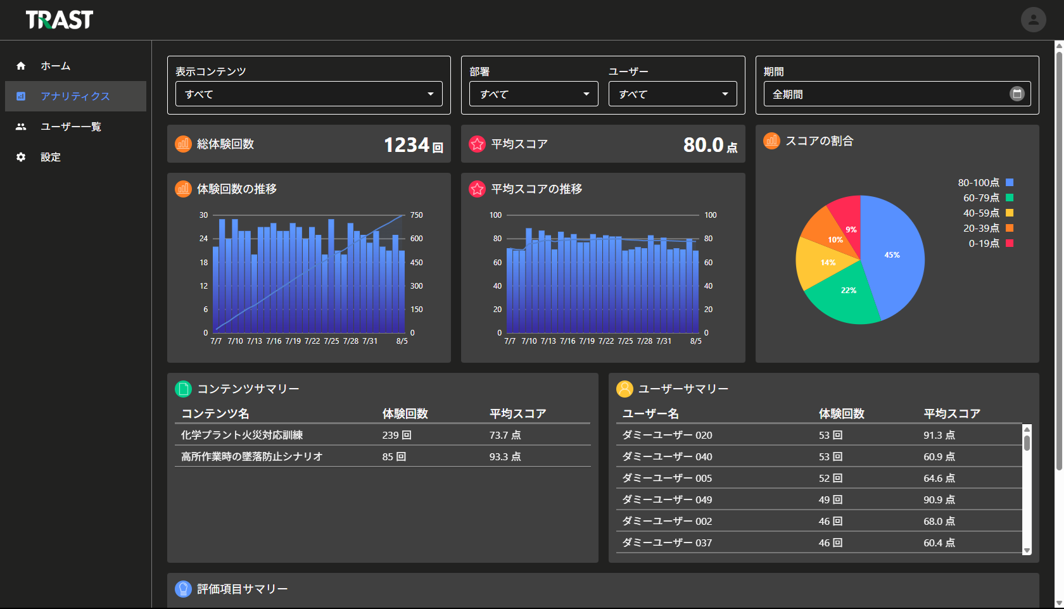This screenshot has height=609, width=1064.
Task: Expand the 部署 dropdown
Action: point(533,94)
